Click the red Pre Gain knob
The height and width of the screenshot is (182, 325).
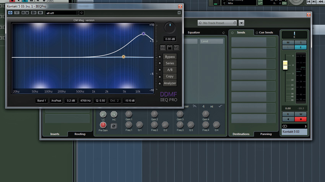click(x=103, y=125)
